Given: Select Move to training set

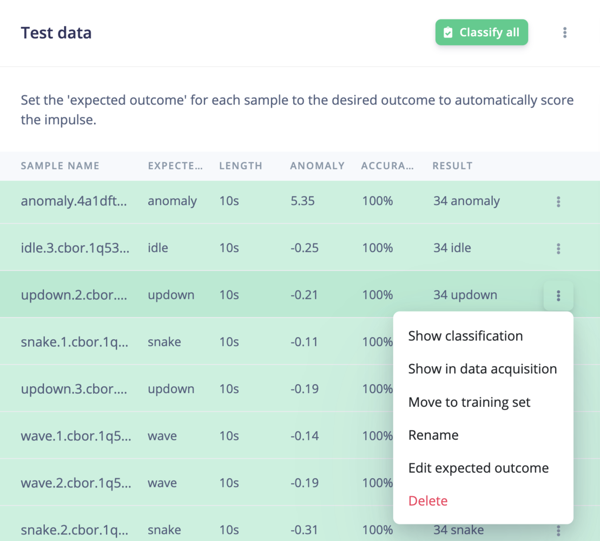Looking at the screenshot, I should (469, 403).
